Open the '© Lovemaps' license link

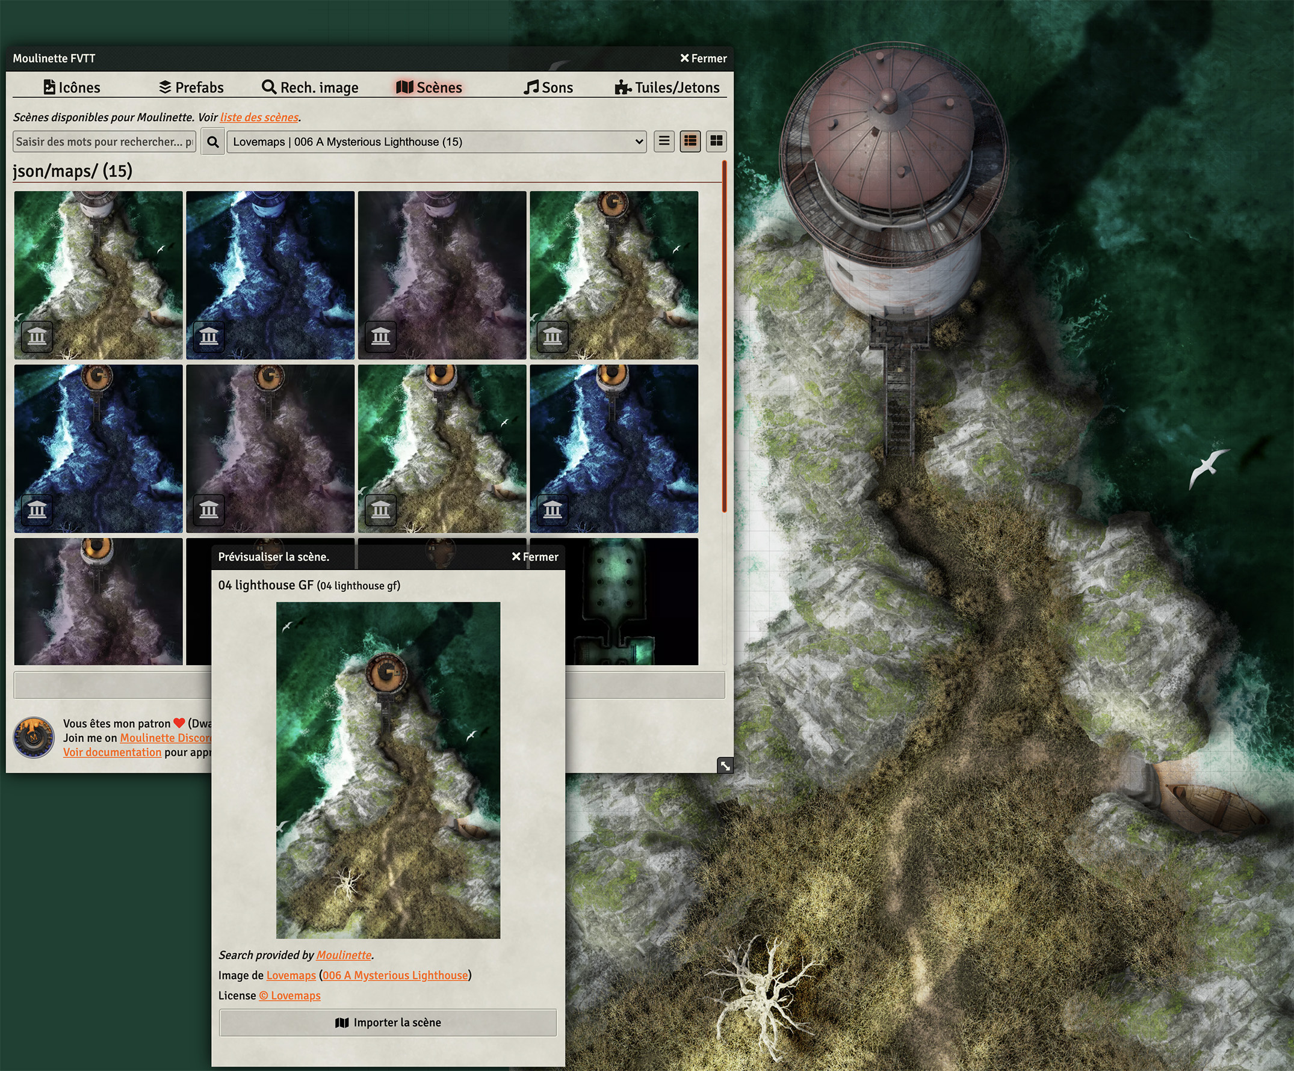click(289, 995)
